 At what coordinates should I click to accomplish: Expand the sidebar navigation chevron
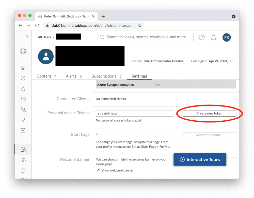click(27, 37)
